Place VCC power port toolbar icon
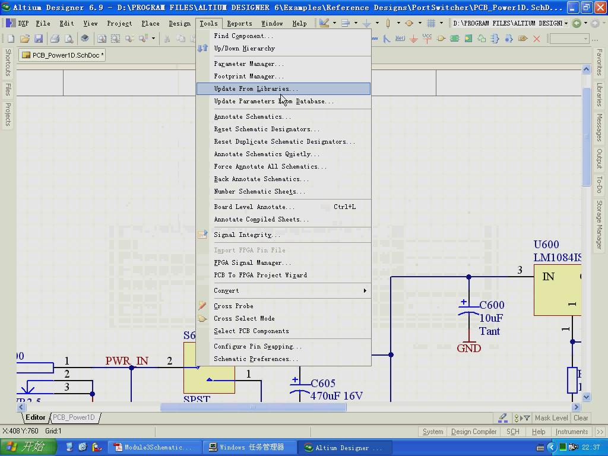Viewport: 608px width, 456px height. (427, 39)
